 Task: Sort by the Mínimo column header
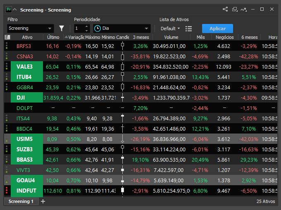click(x=108, y=37)
